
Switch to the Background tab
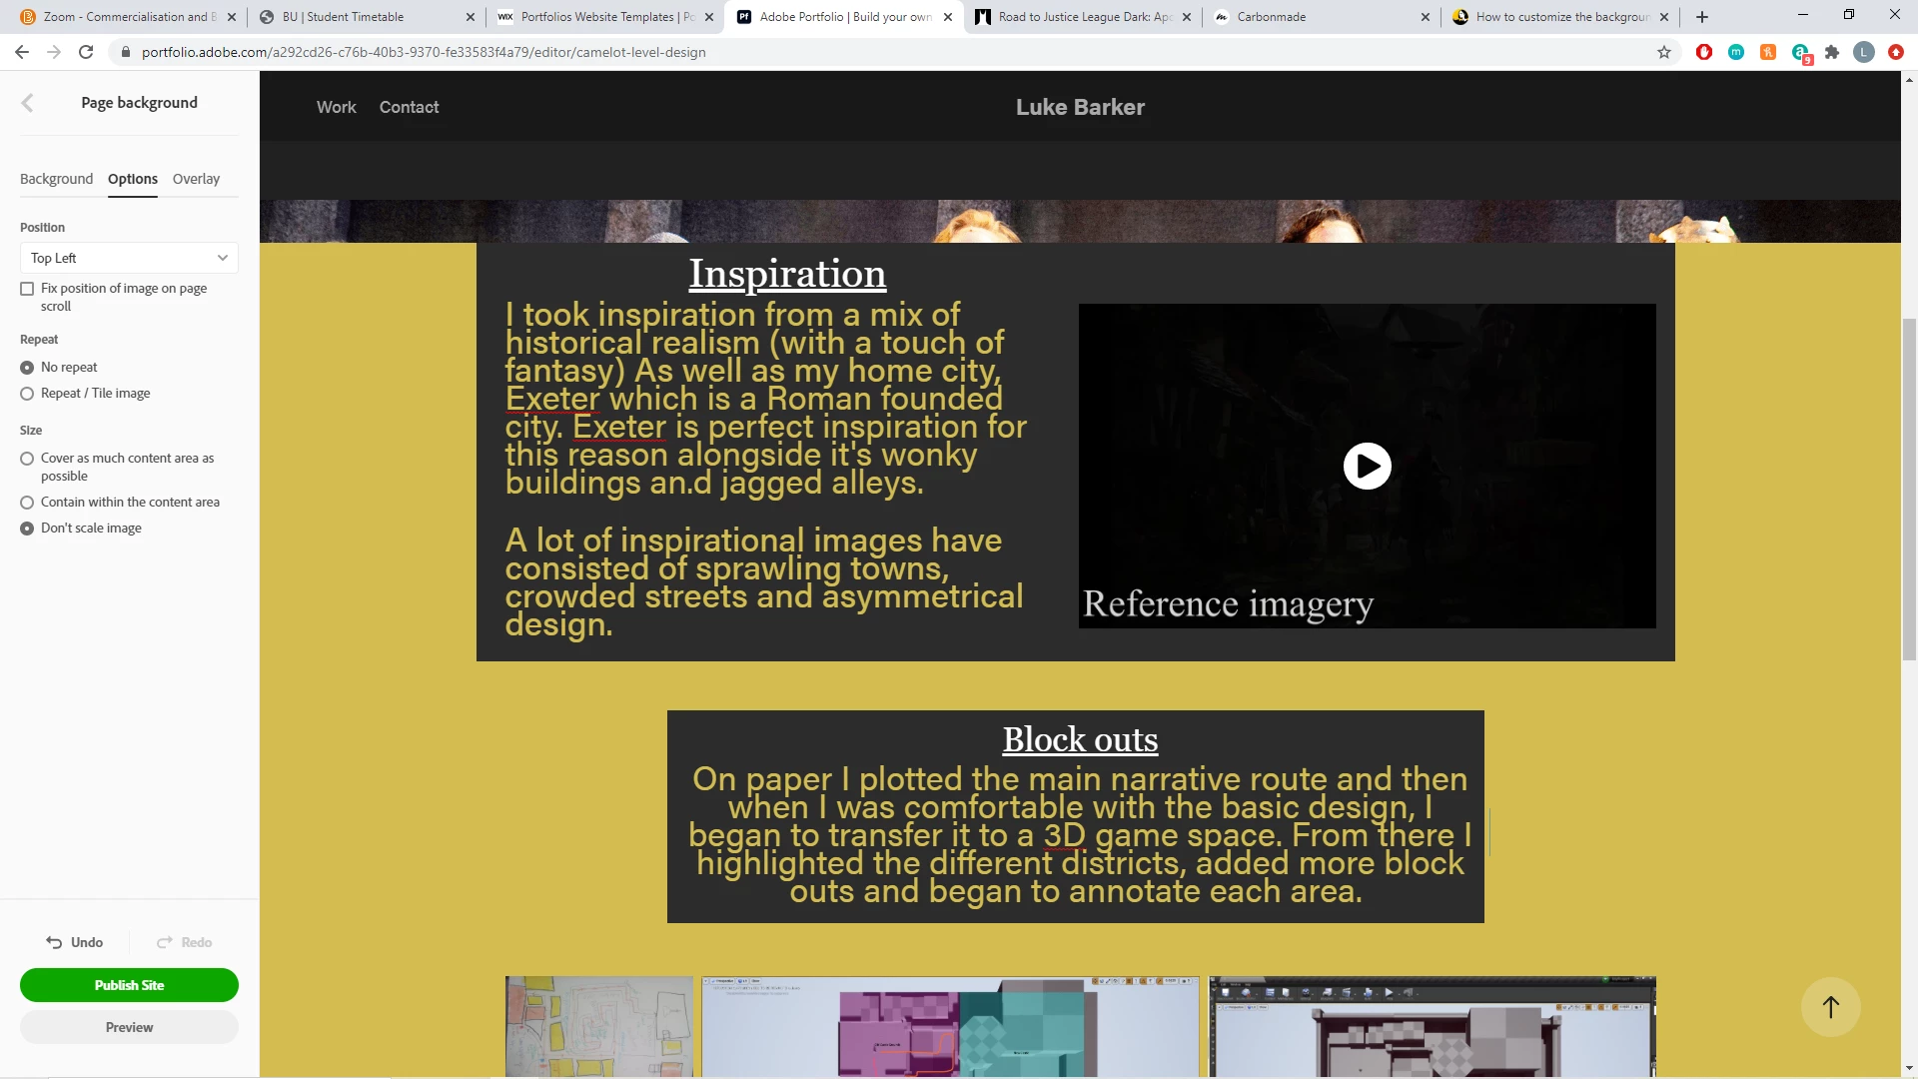click(56, 179)
